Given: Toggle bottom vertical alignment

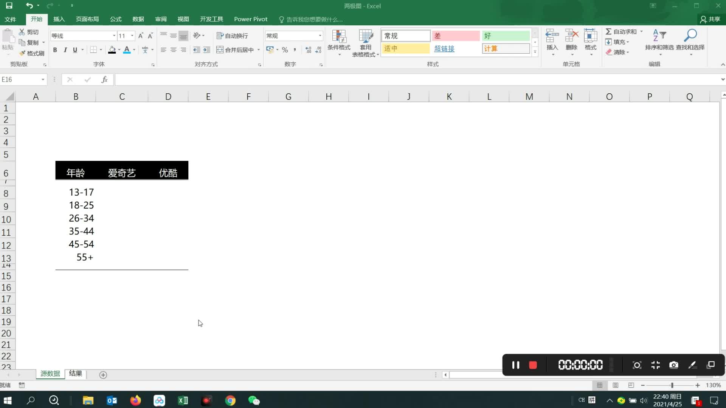Looking at the screenshot, I should [x=183, y=36].
